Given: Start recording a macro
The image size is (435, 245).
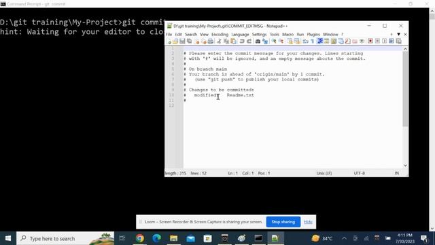Looking at the screenshot, I should [370, 42].
